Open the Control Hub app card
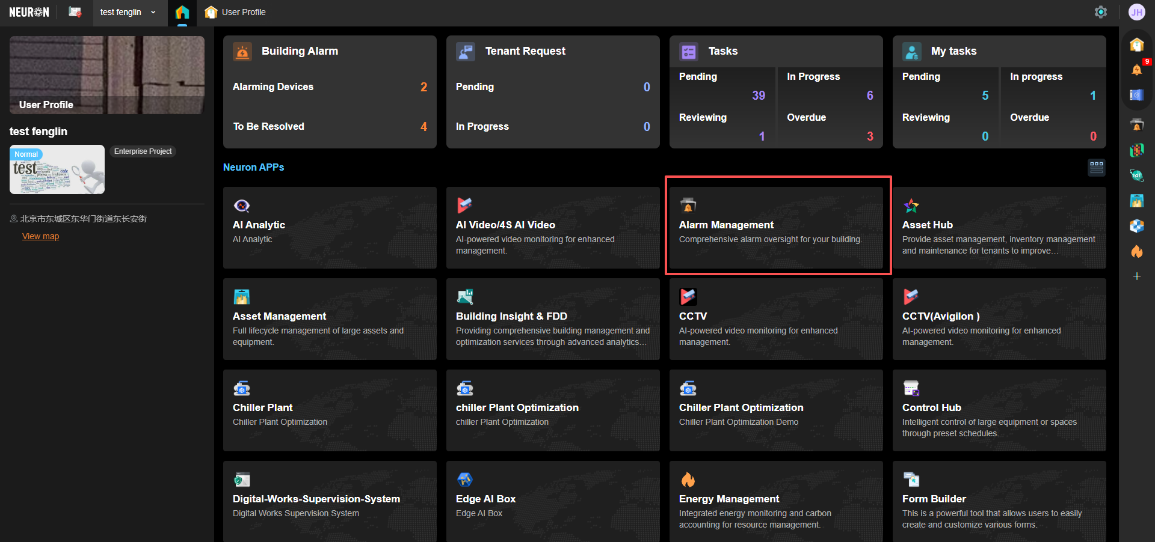The height and width of the screenshot is (542, 1155). [x=999, y=410]
